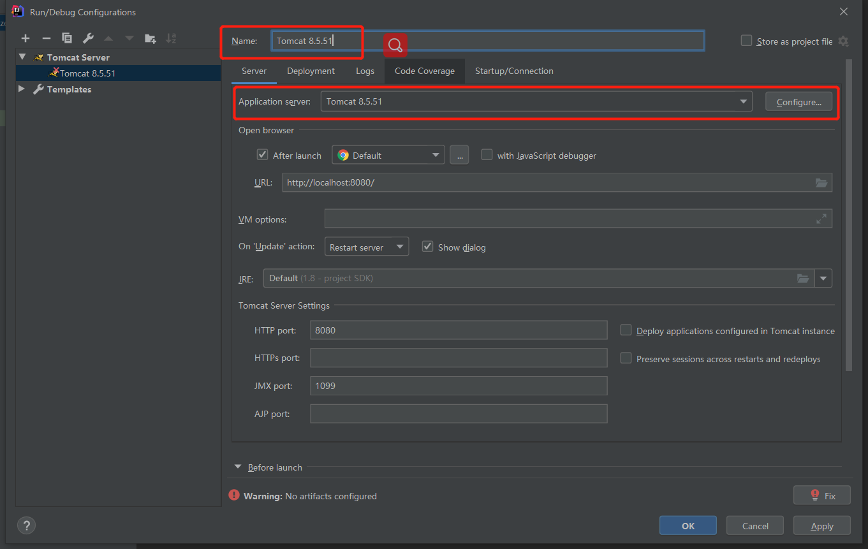Click the browser ellipsis button
The width and height of the screenshot is (868, 549).
click(459, 155)
